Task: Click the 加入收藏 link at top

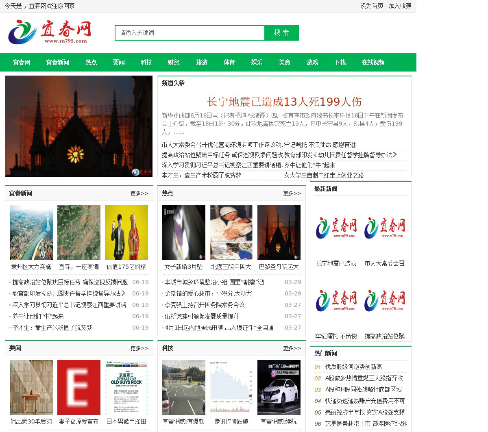Action: pos(400,6)
